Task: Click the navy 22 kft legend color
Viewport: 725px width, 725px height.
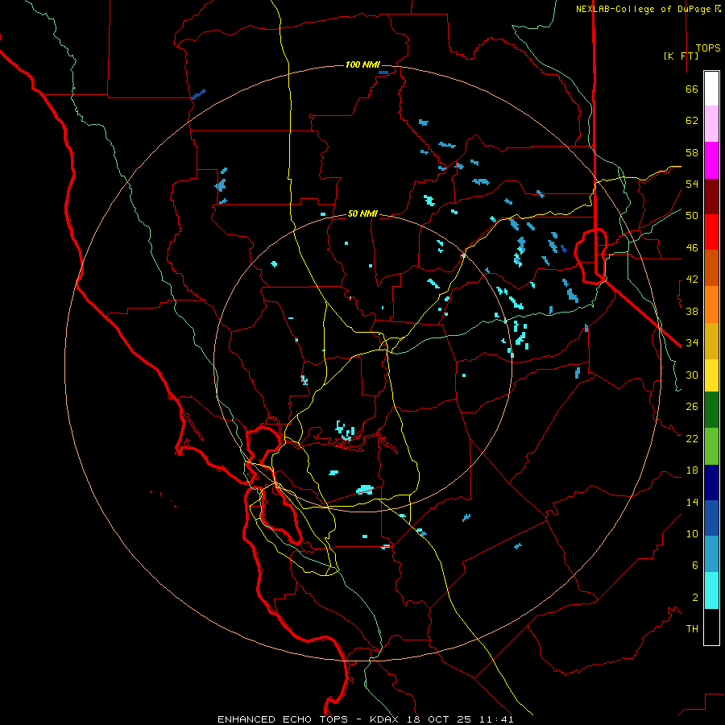Action: coord(711,483)
